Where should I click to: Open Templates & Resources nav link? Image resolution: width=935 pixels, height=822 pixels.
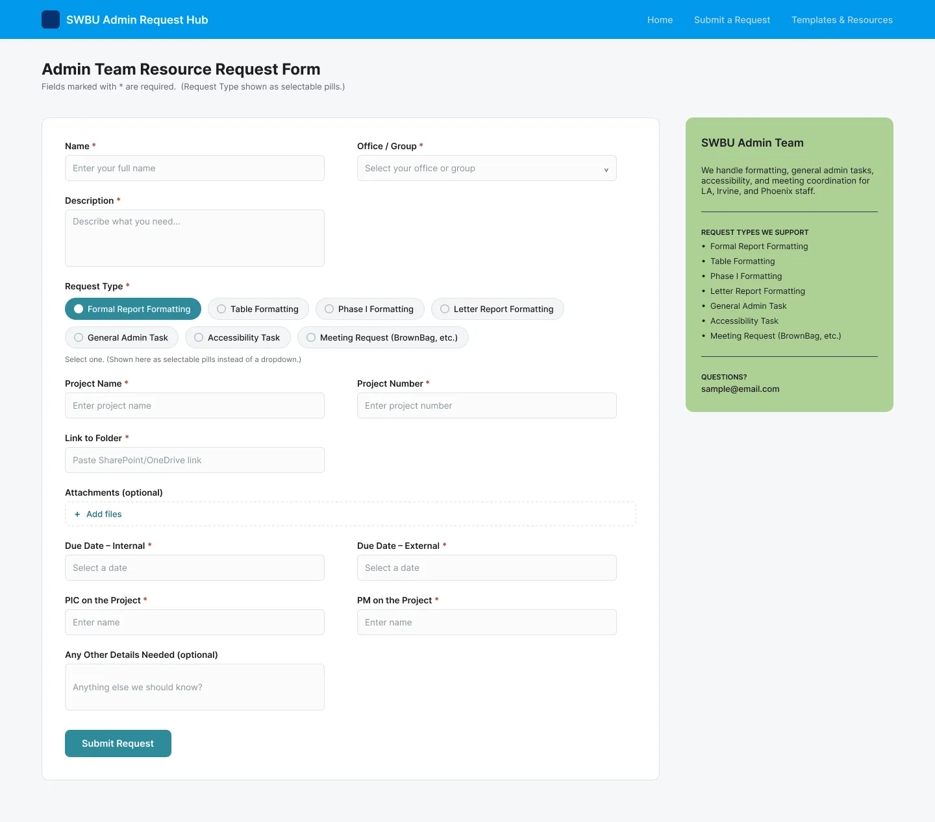pos(842,19)
